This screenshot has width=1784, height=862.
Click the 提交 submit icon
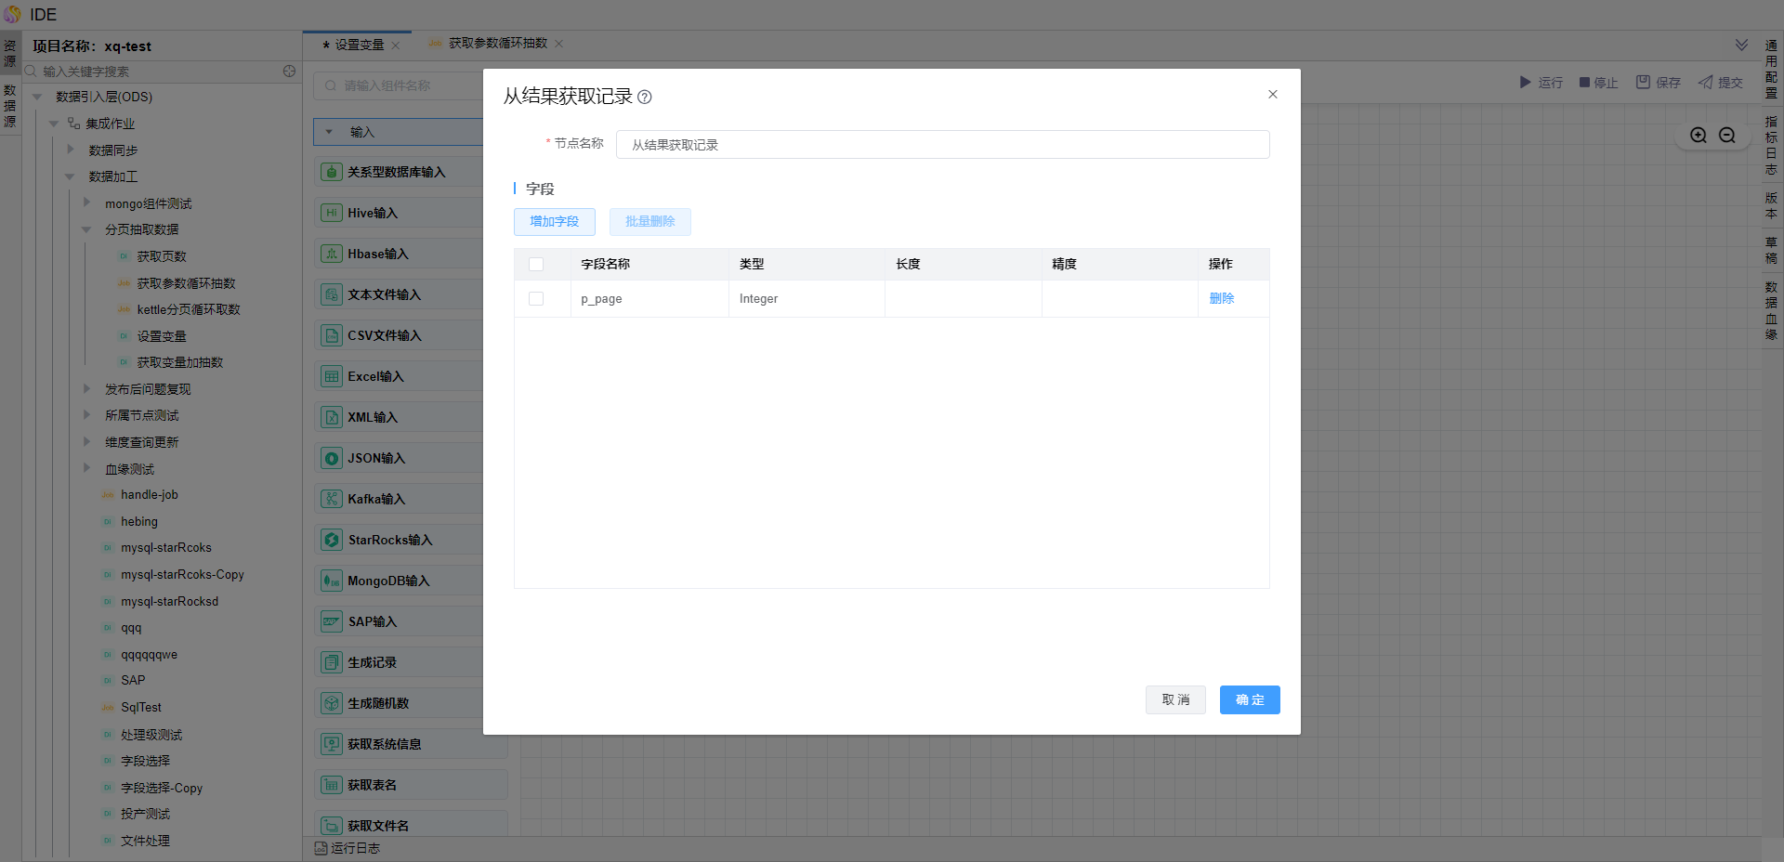click(1706, 83)
